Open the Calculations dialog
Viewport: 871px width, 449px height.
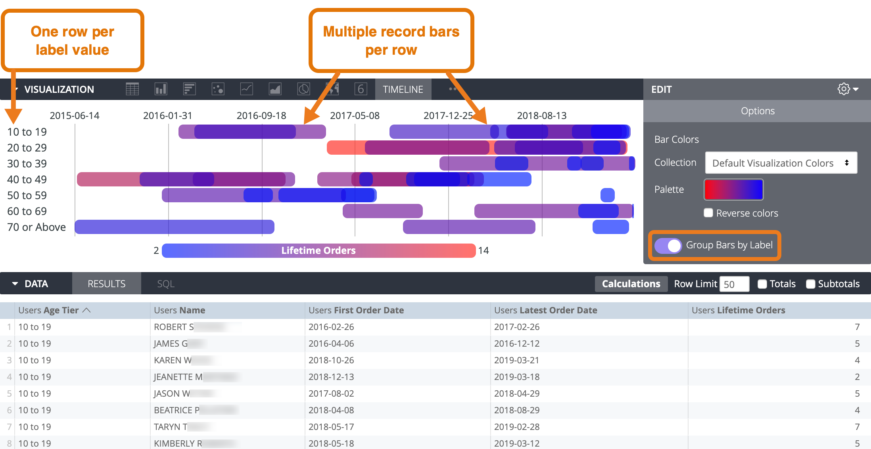[x=631, y=283]
